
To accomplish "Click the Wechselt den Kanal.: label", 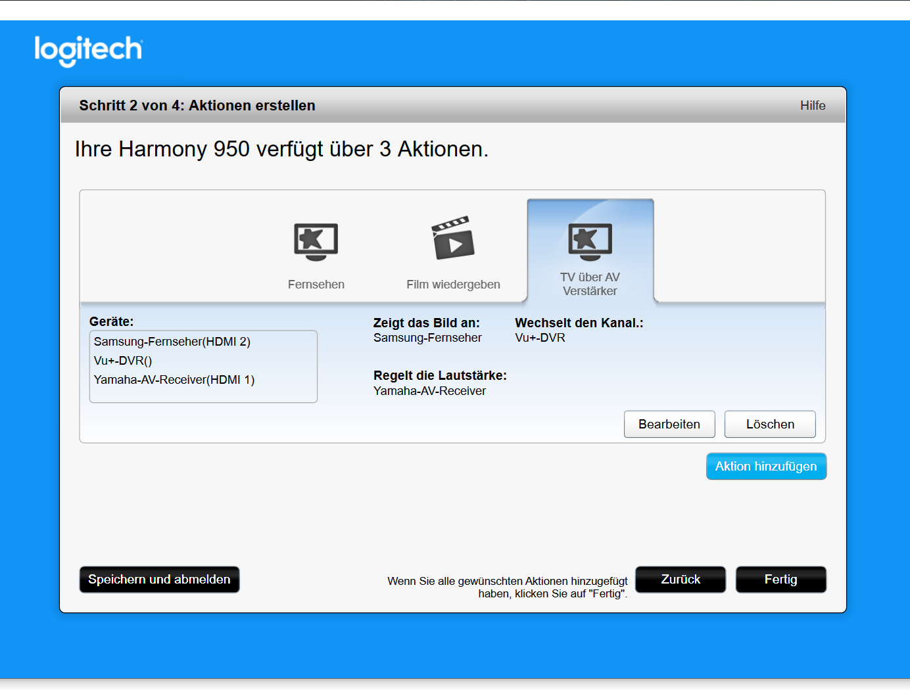I will click(579, 323).
